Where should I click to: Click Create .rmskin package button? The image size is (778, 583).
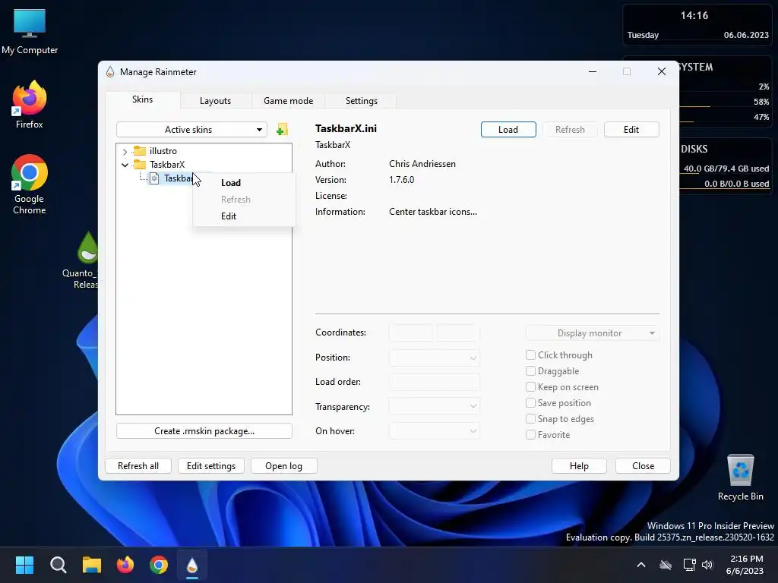[x=204, y=431]
